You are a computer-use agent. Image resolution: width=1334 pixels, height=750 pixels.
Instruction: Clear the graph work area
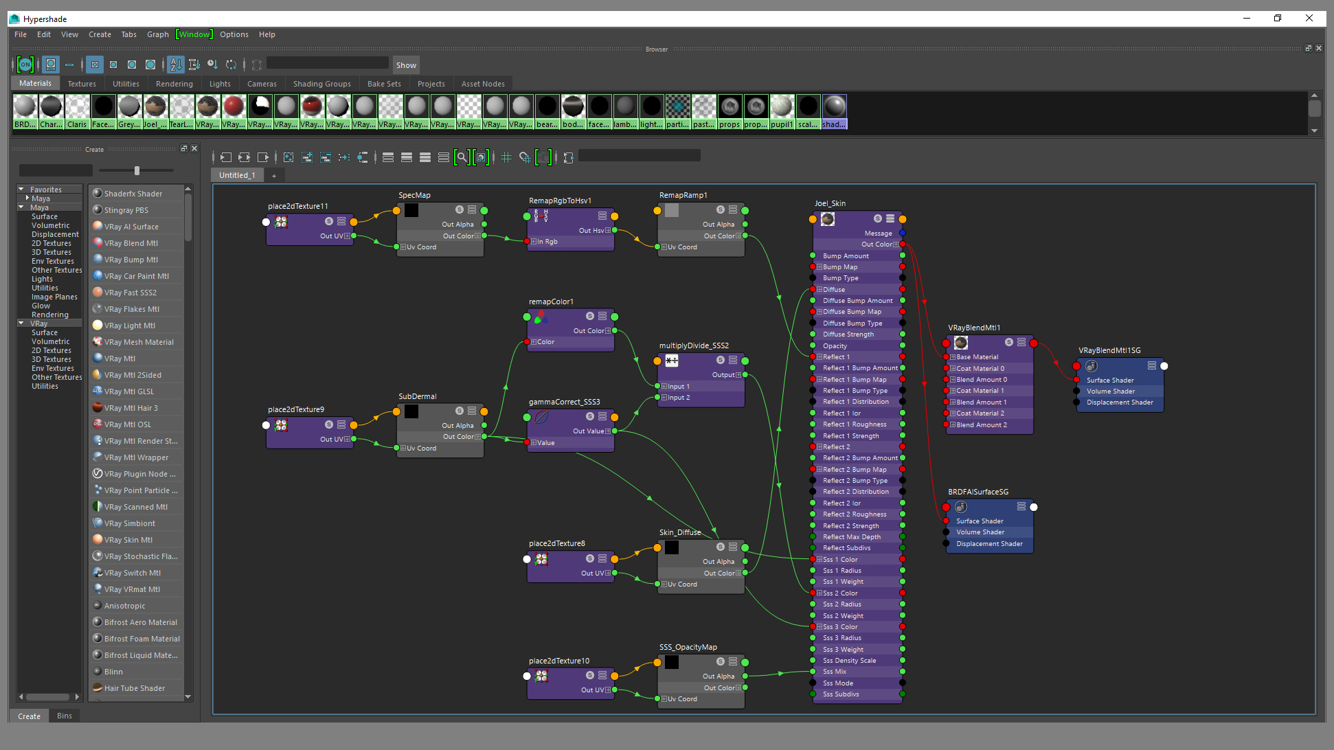point(289,157)
